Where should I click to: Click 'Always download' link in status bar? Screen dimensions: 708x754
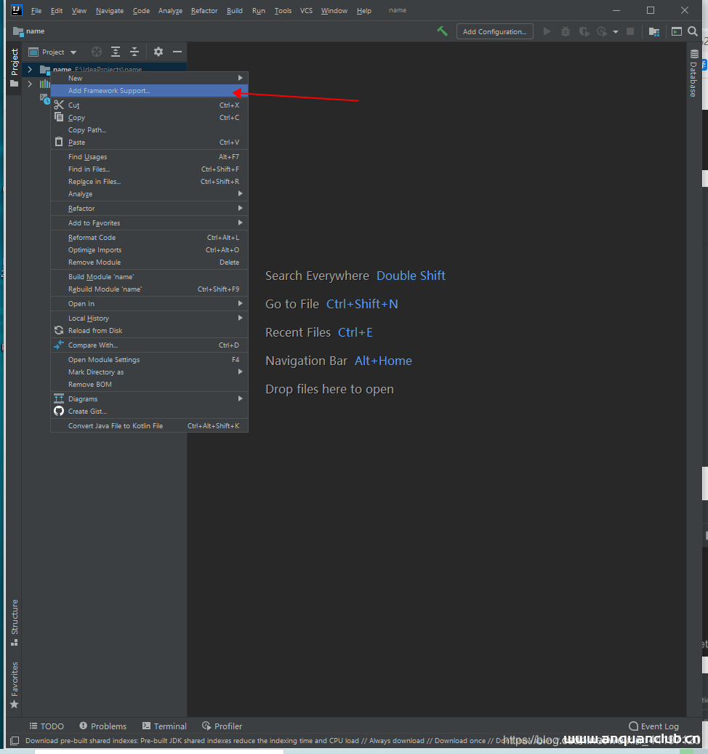tap(396, 741)
